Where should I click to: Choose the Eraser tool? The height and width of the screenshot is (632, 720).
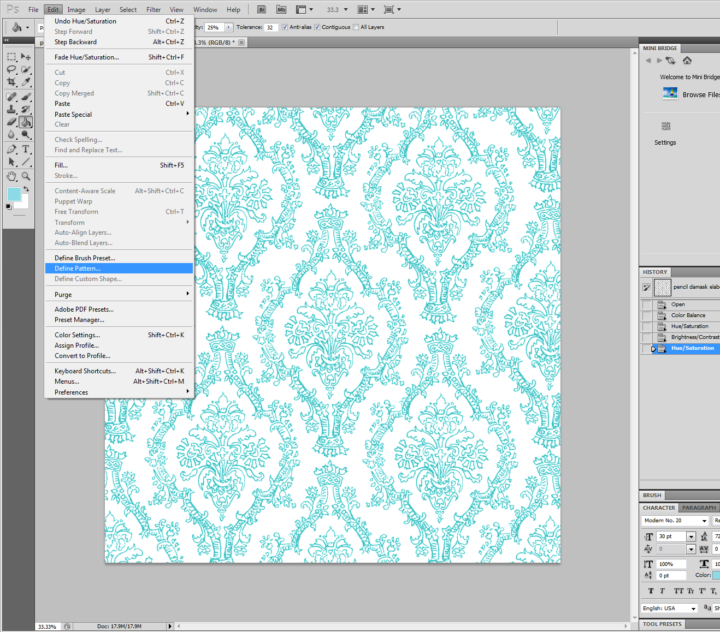(11, 122)
